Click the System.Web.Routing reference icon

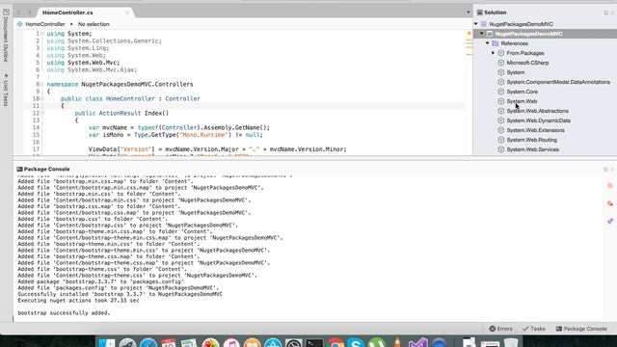pos(501,140)
